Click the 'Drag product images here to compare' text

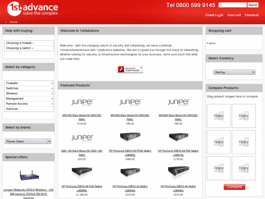(x=232, y=96)
